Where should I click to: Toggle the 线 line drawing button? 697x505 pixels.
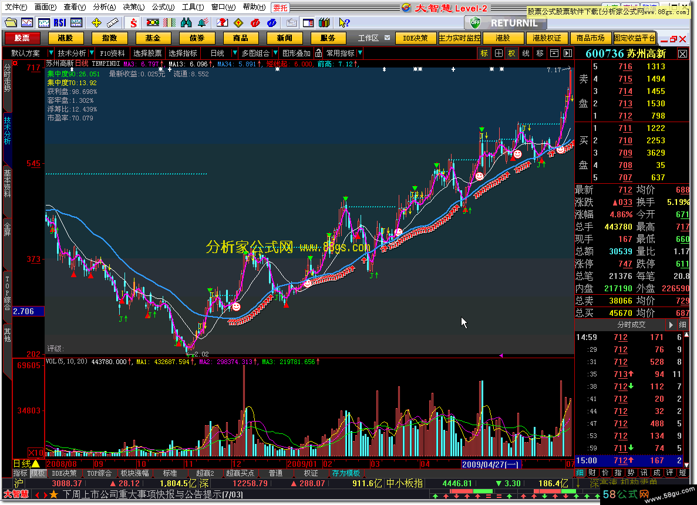click(526, 53)
